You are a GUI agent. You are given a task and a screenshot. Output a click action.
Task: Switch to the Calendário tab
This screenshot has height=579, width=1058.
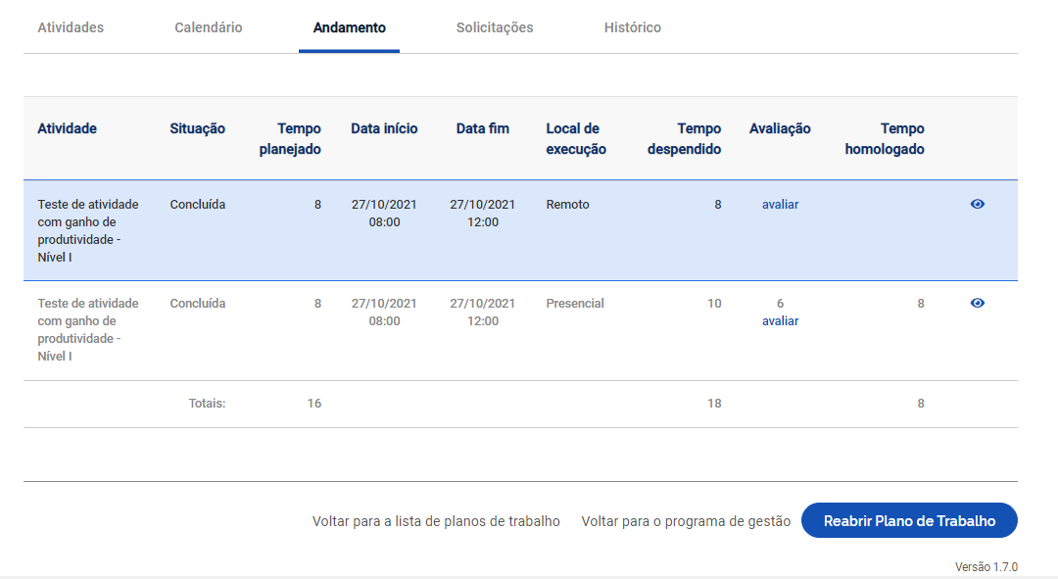(209, 27)
